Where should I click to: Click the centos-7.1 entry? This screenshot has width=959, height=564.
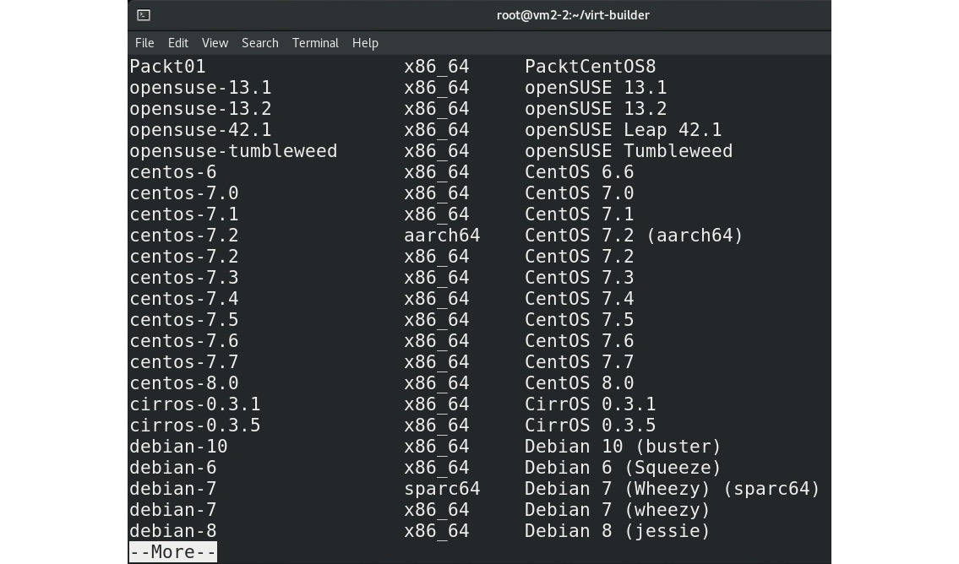184,214
